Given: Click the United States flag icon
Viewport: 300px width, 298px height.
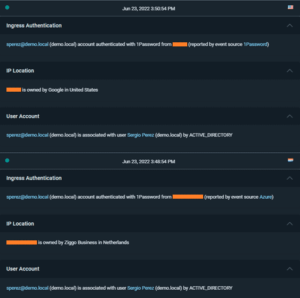Looking at the screenshot, I should [291, 7].
